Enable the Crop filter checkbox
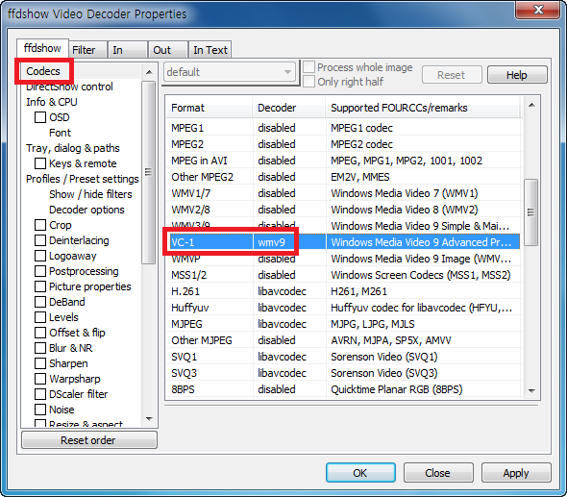Image resolution: width=567 pixels, height=497 pixels. coord(40,225)
